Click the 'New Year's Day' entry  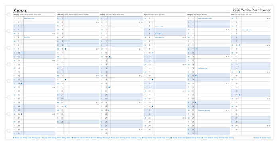[x=29, y=18]
